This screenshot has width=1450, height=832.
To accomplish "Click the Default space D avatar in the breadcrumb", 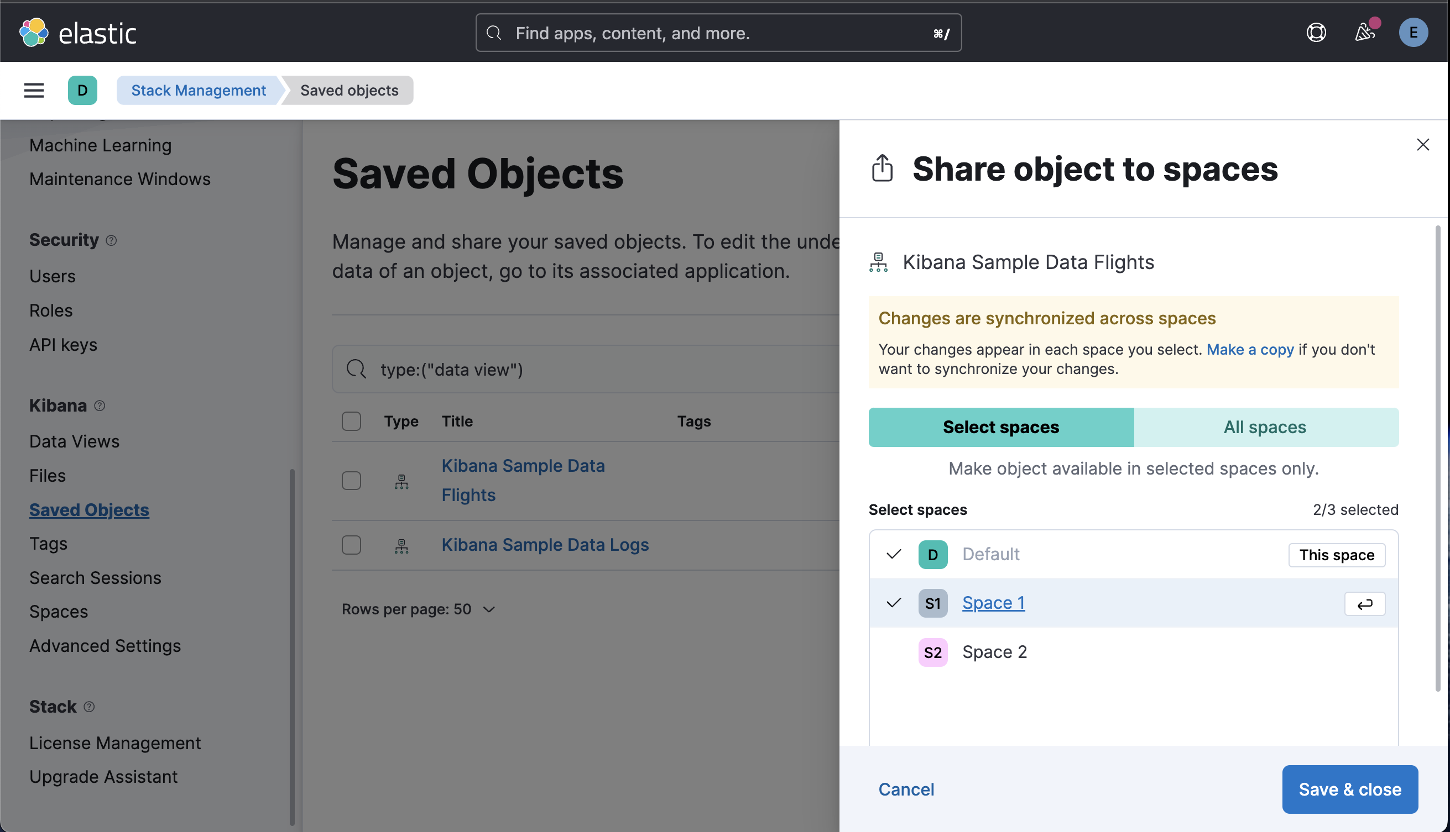I will 82,89.
